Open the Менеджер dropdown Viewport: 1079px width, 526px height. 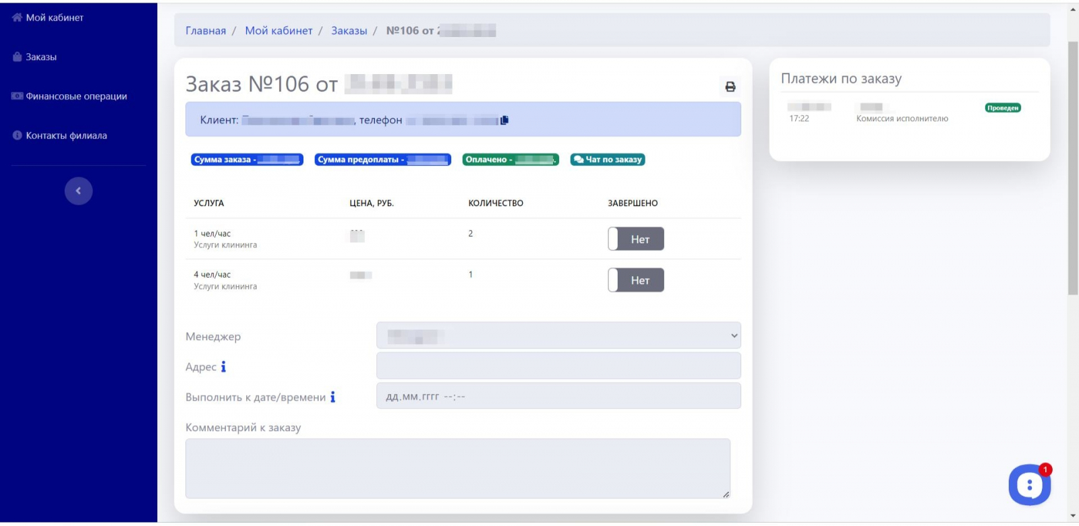point(558,335)
